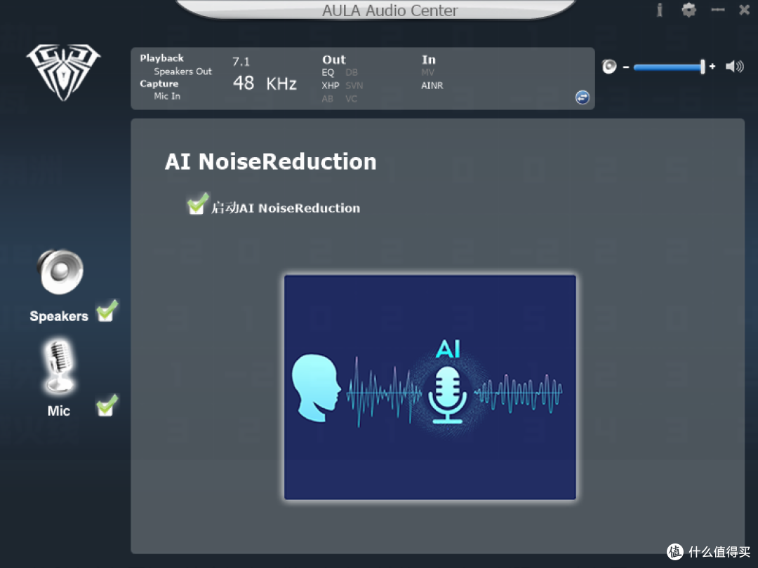758x568 pixels.
Task: Click the AULA spider logo
Action: click(63, 72)
